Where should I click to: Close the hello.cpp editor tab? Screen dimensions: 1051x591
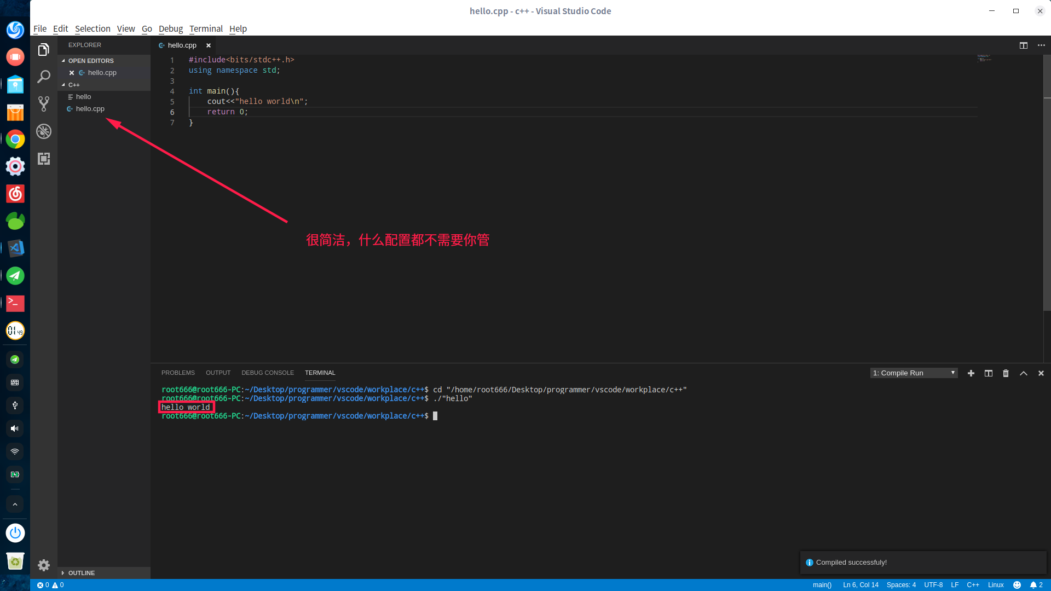tap(209, 45)
